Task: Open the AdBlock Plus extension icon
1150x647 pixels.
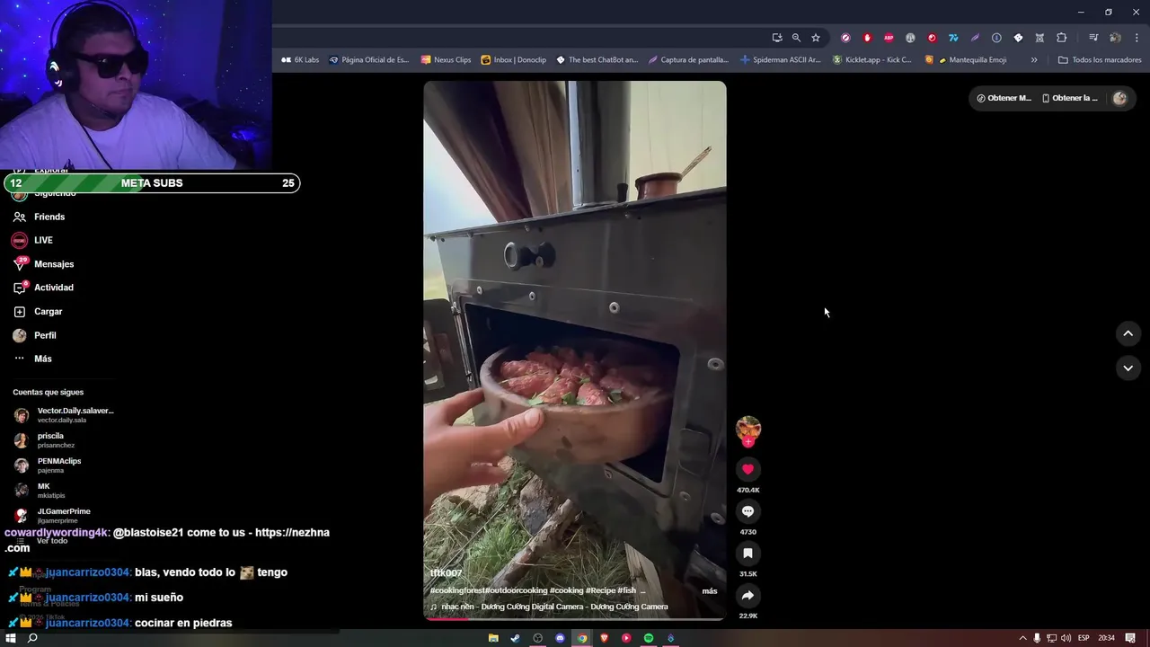Action: [x=889, y=38]
